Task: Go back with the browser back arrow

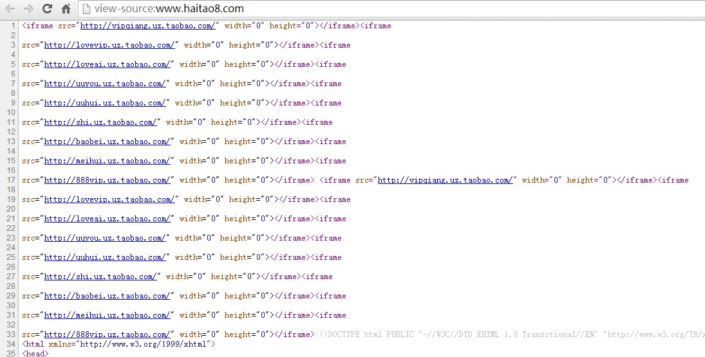Action: (x=10, y=8)
